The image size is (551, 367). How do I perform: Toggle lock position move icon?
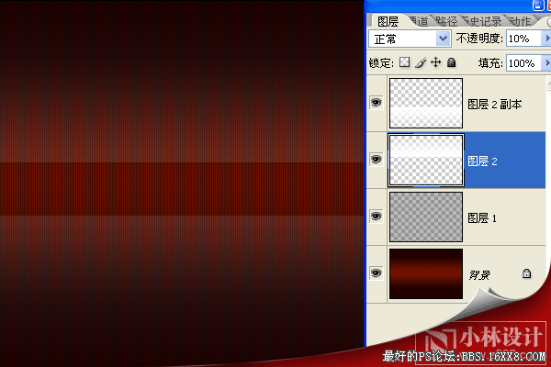[435, 62]
